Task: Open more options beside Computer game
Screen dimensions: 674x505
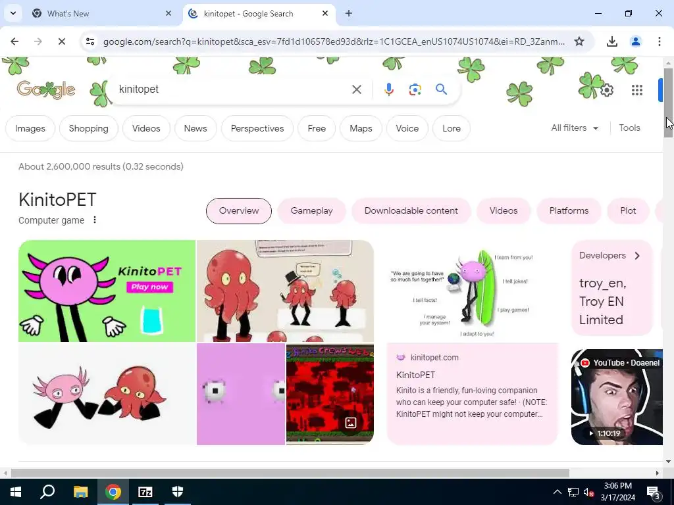Action: (x=95, y=220)
